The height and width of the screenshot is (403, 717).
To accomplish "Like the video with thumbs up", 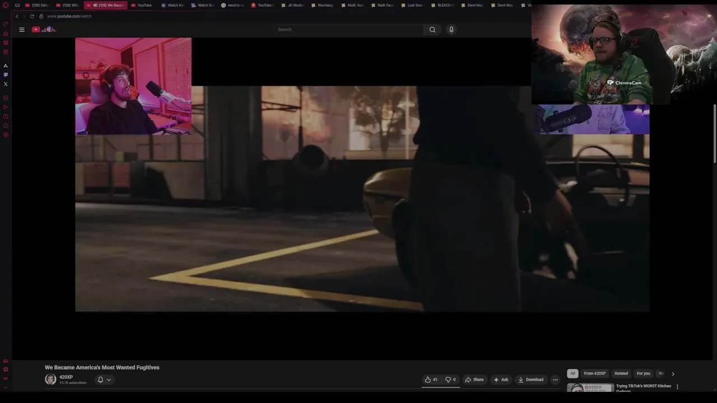I will pos(431,379).
